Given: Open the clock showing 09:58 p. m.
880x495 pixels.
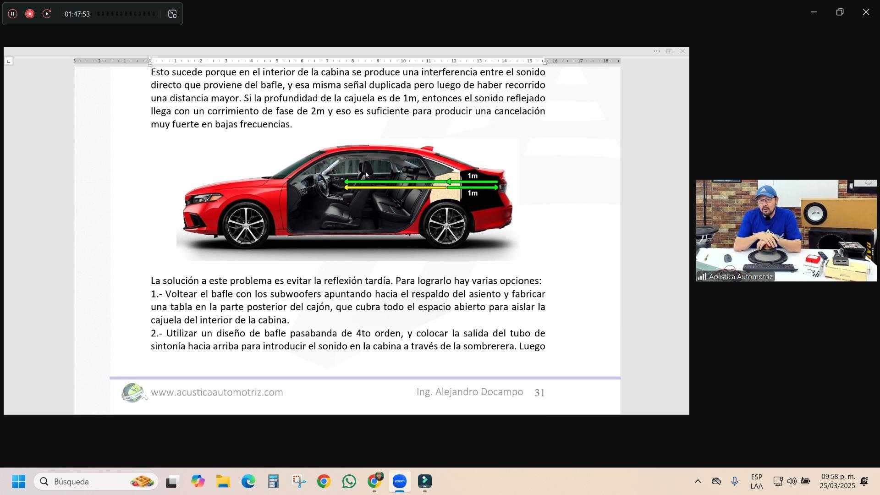Looking at the screenshot, I should click(837, 482).
